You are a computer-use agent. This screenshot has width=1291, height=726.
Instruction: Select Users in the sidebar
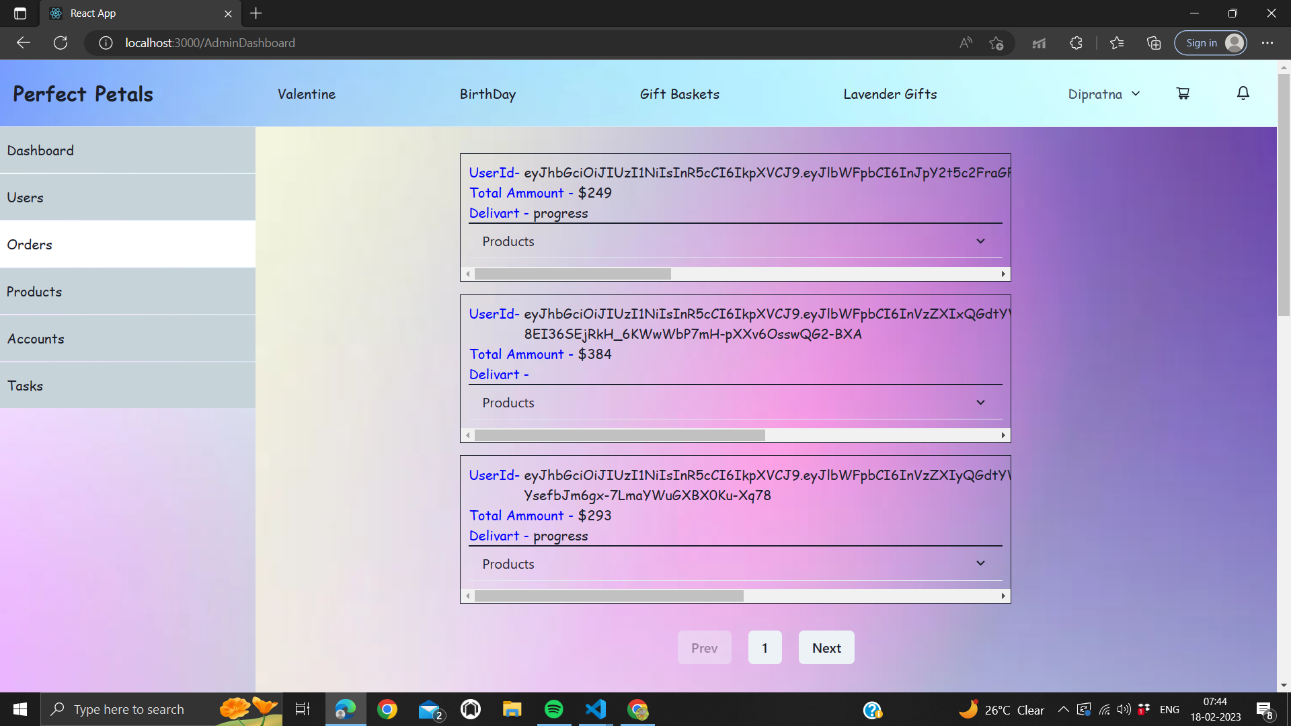pos(128,198)
